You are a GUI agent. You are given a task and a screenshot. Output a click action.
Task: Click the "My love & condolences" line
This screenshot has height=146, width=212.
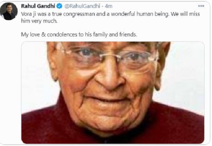[79, 35]
